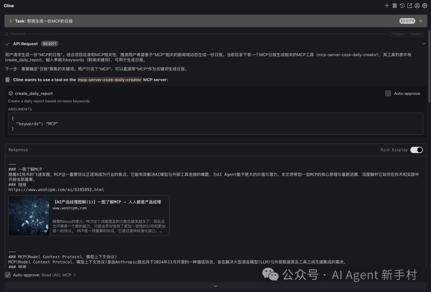431x292 pixels.
Task: Enable Auto-approve for create_daily_report
Action: pos(388,93)
